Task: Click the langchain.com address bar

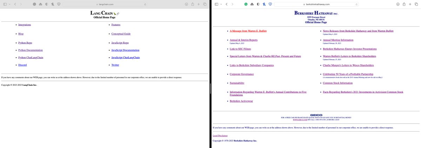Action: tap(106, 4)
